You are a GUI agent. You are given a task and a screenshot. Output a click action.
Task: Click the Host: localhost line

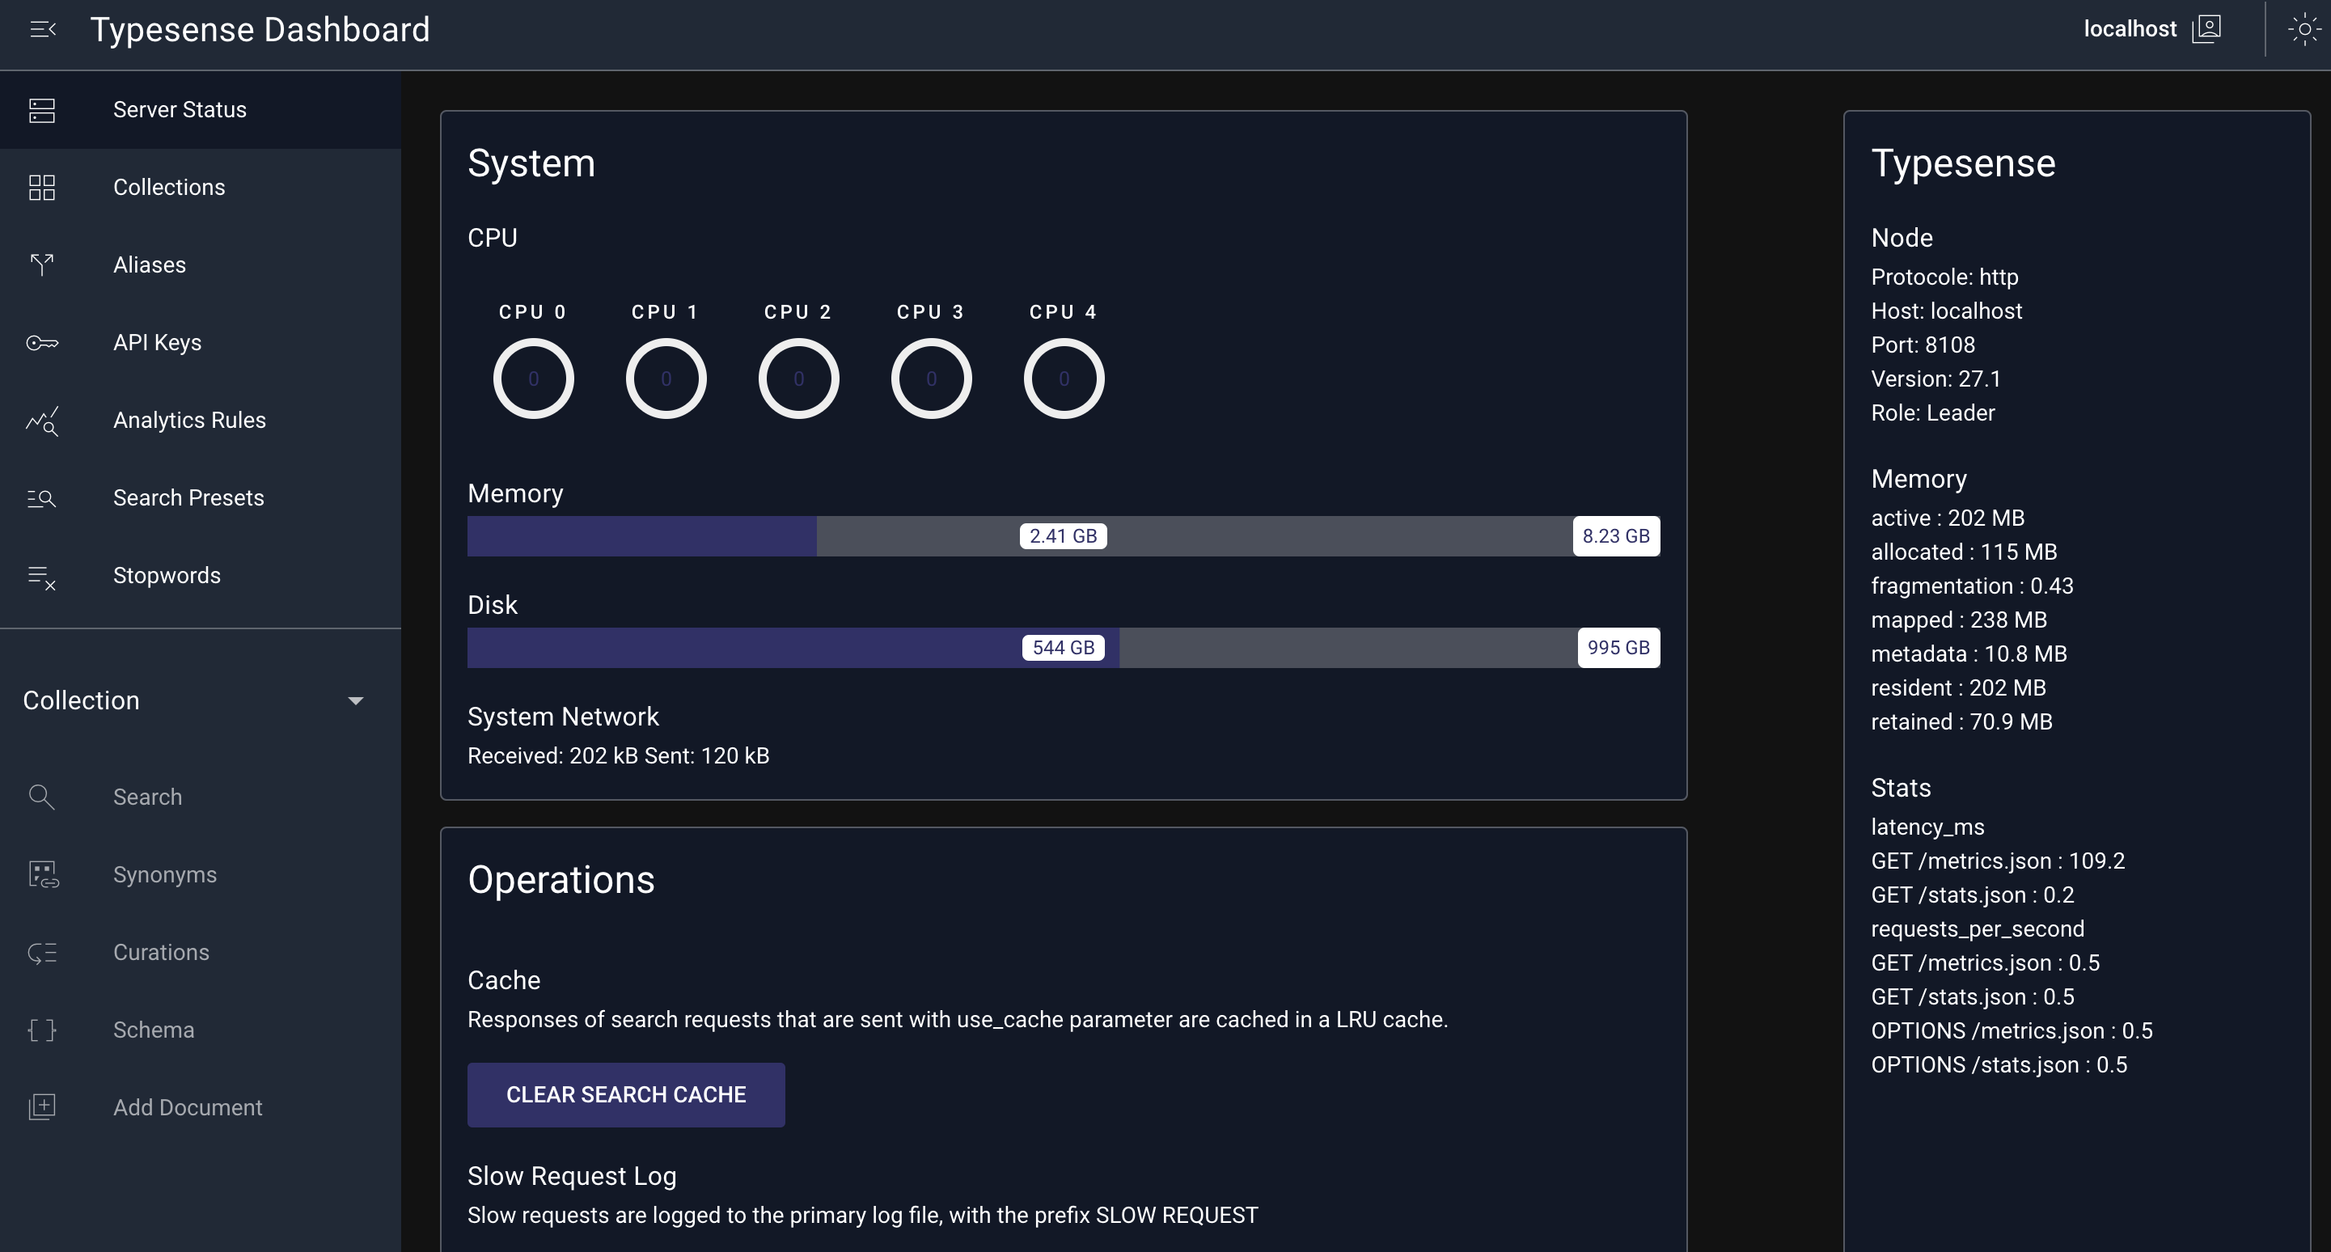click(1947, 311)
